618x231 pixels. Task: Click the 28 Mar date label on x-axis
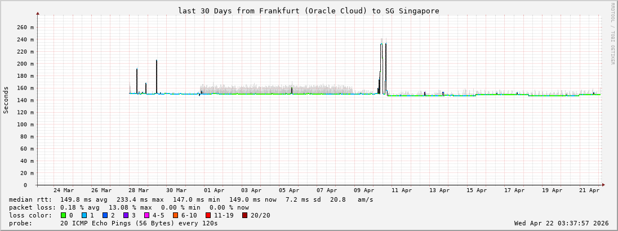click(139, 190)
